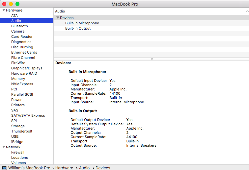Image resolution: width=249 pixels, height=170 pixels.
Task: Open Thunderbolt hardware info
Action: click(x=22, y=131)
